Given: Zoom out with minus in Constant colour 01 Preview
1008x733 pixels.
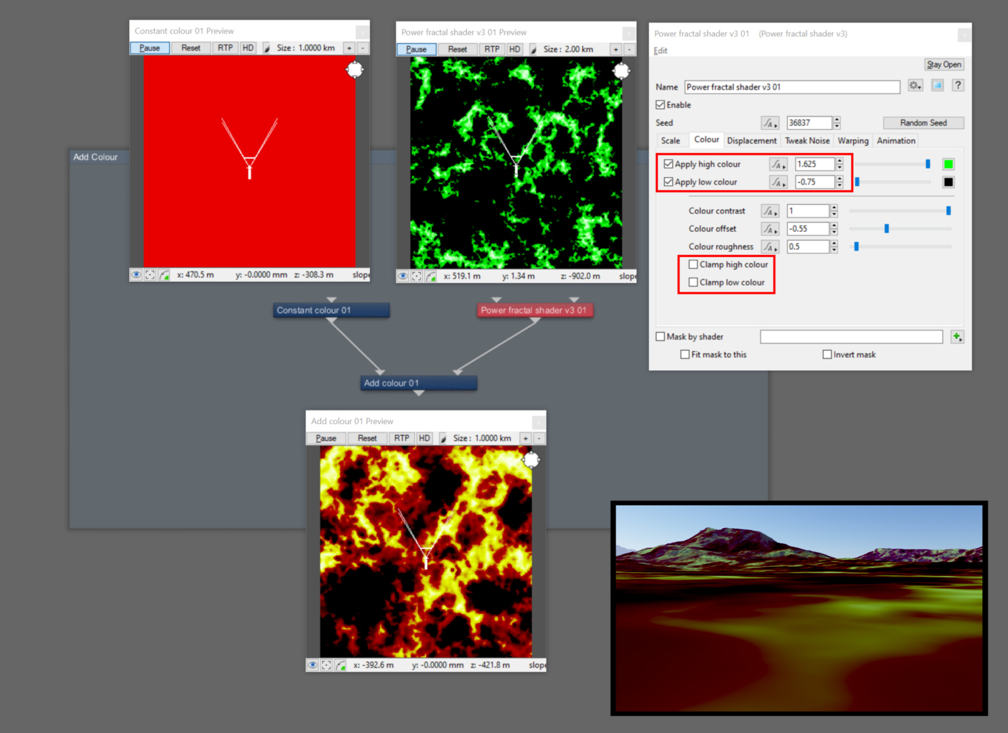Looking at the screenshot, I should [x=362, y=48].
